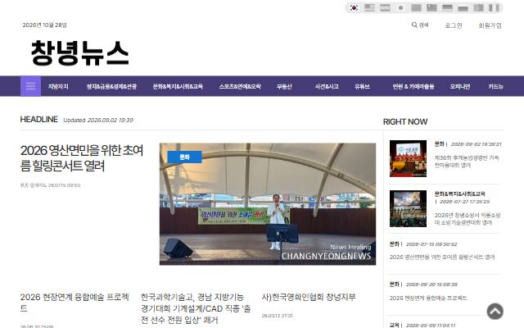Screen dimensions: 524x328
Task: Open the 한국과학기술고 경남 지방기능경기대회 article
Action: (196, 308)
